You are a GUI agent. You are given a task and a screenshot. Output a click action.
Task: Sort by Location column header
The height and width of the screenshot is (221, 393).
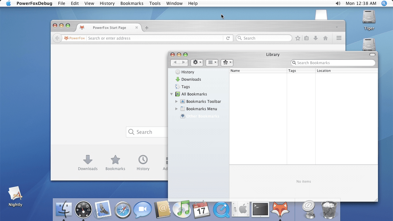pos(347,71)
